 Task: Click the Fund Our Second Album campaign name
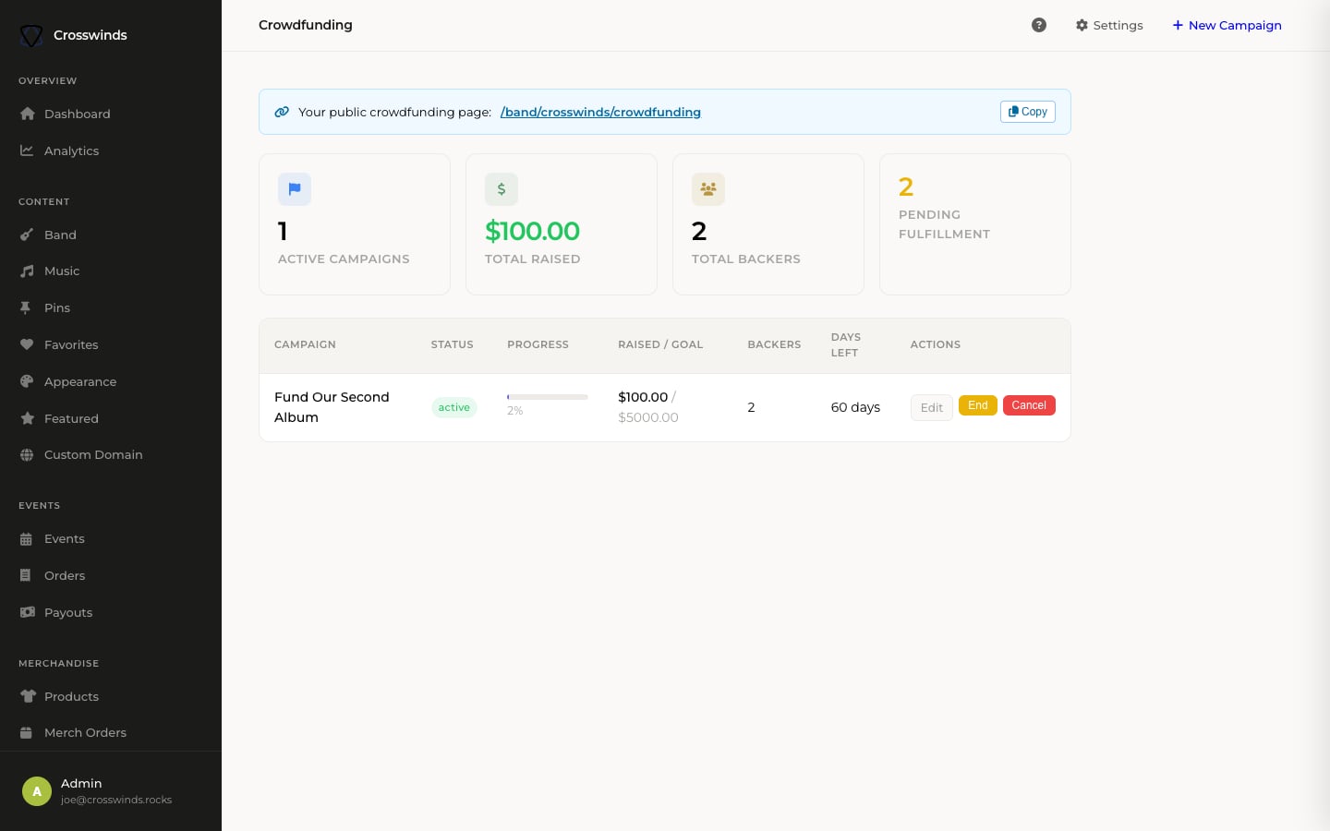pyautogui.click(x=332, y=407)
